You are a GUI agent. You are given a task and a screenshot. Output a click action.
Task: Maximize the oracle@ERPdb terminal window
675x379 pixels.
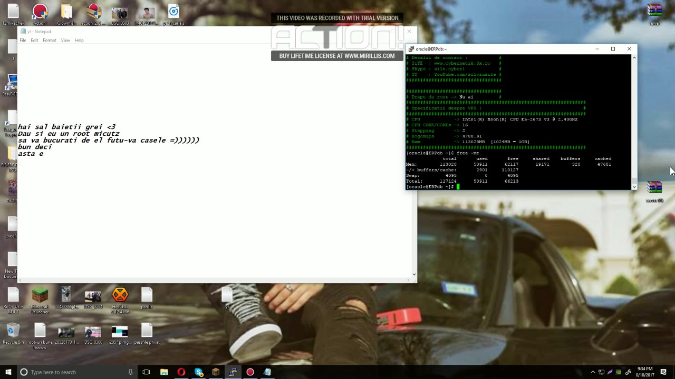click(x=613, y=49)
